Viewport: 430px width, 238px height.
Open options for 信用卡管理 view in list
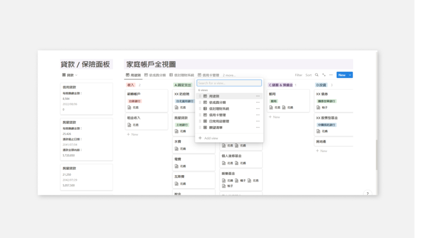(x=258, y=115)
